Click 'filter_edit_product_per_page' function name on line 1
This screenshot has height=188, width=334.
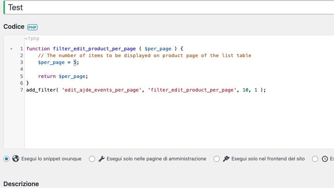point(94,49)
